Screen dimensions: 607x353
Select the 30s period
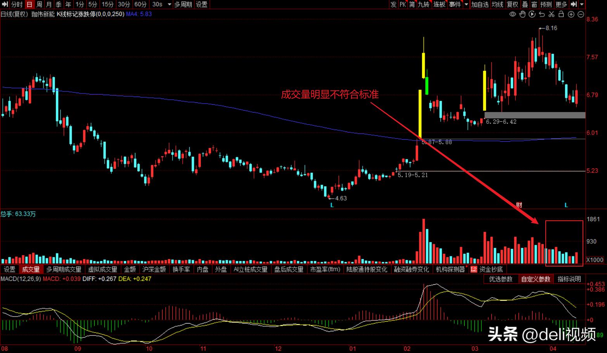(x=157, y=4)
